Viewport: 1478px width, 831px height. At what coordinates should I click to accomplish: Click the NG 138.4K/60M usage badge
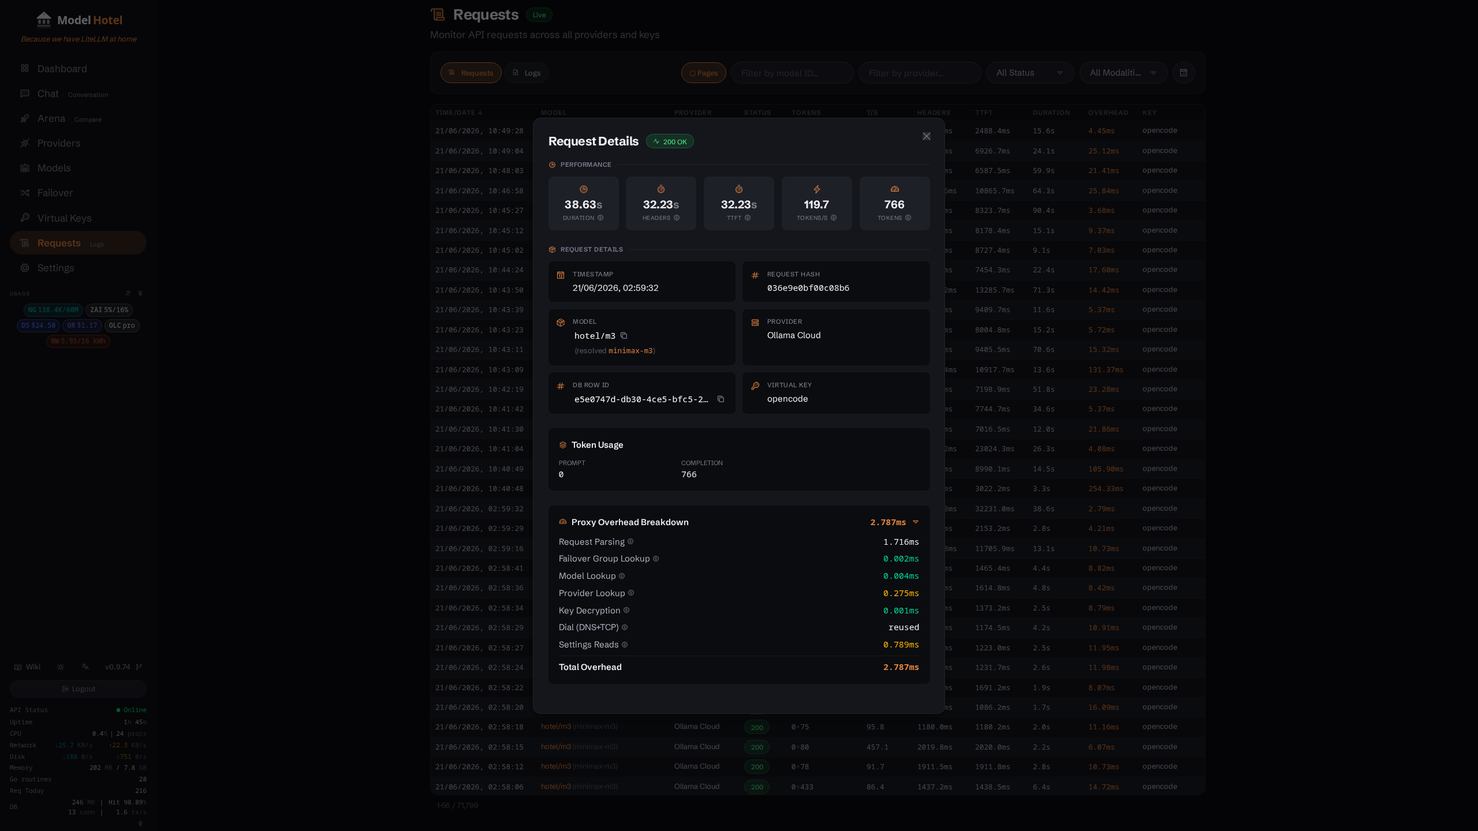53,310
